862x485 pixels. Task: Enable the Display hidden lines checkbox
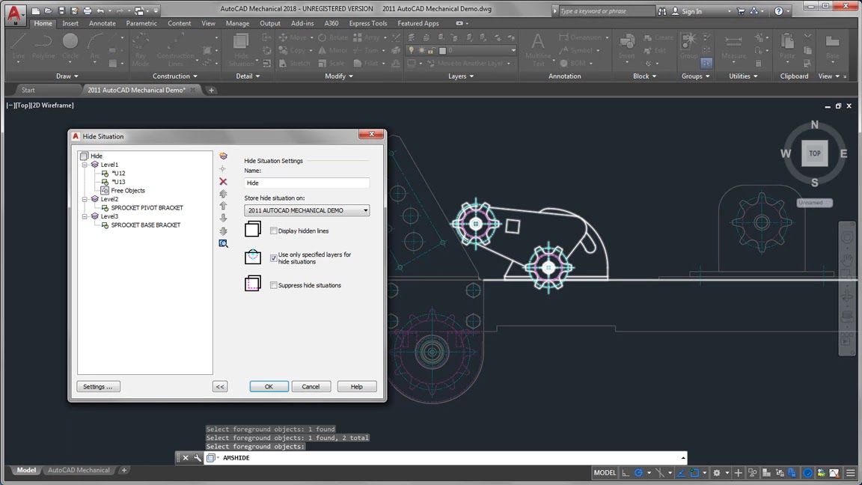tap(274, 231)
